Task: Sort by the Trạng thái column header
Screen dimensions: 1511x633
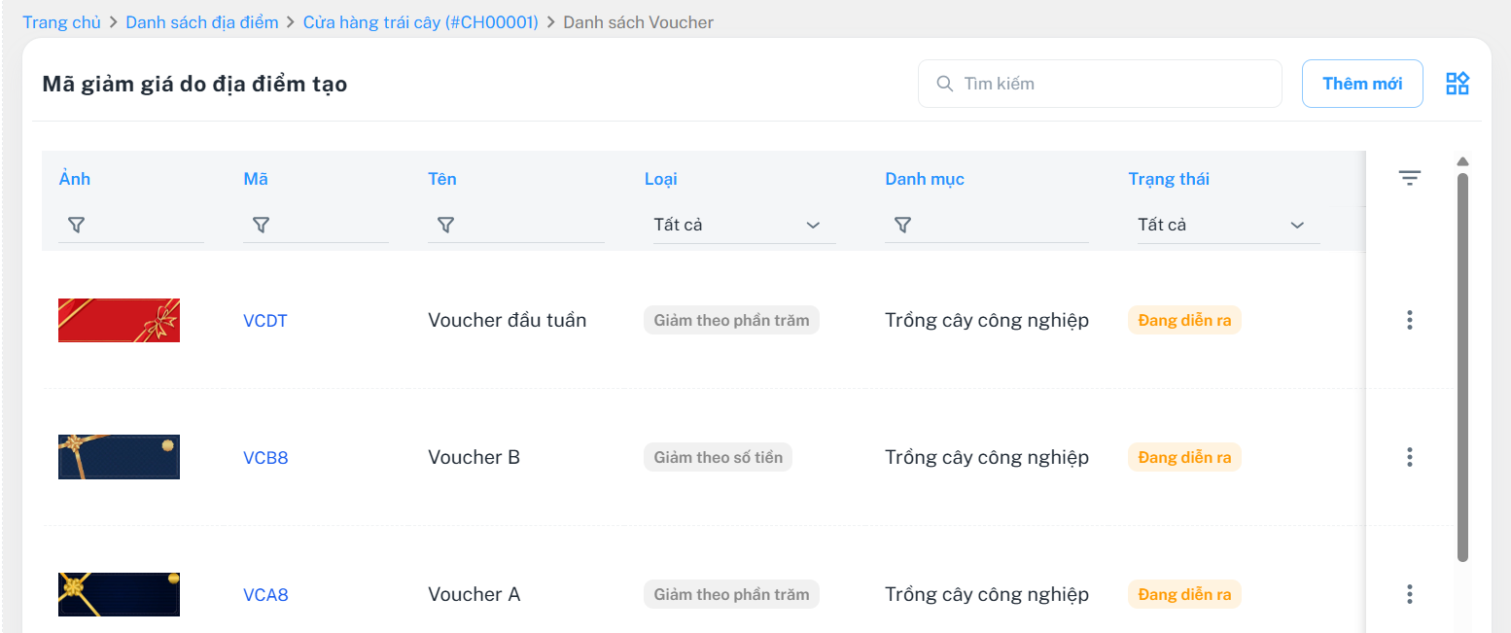Action: point(1169,179)
